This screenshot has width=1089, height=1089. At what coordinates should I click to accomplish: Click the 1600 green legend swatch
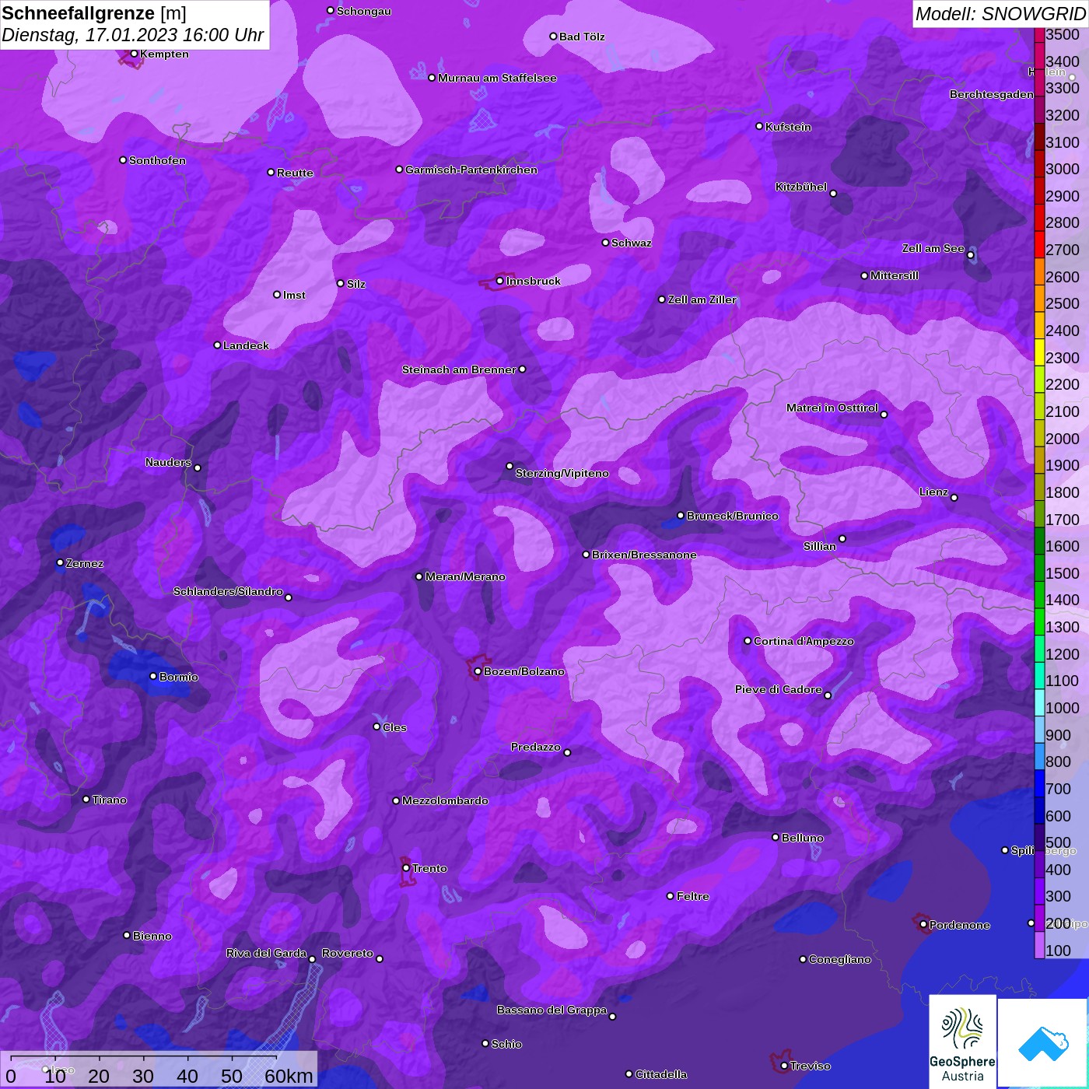1039,541
